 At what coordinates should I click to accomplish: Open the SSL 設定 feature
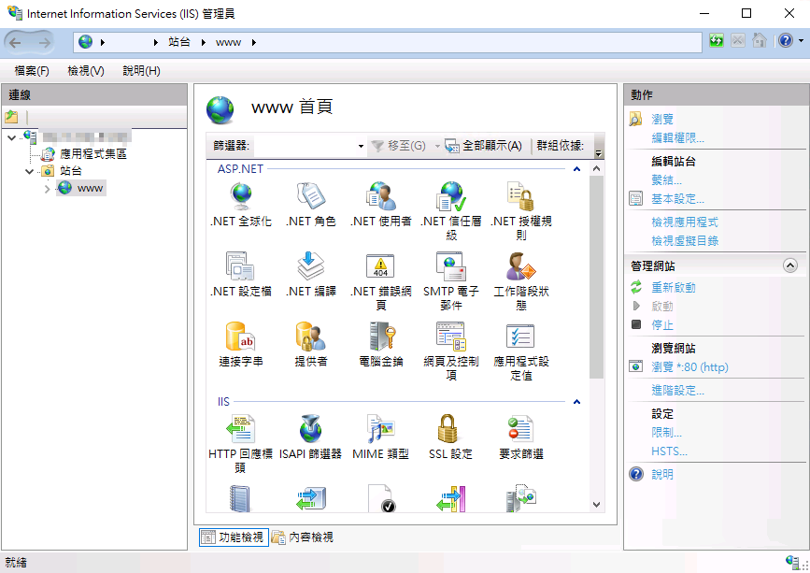[x=451, y=438]
